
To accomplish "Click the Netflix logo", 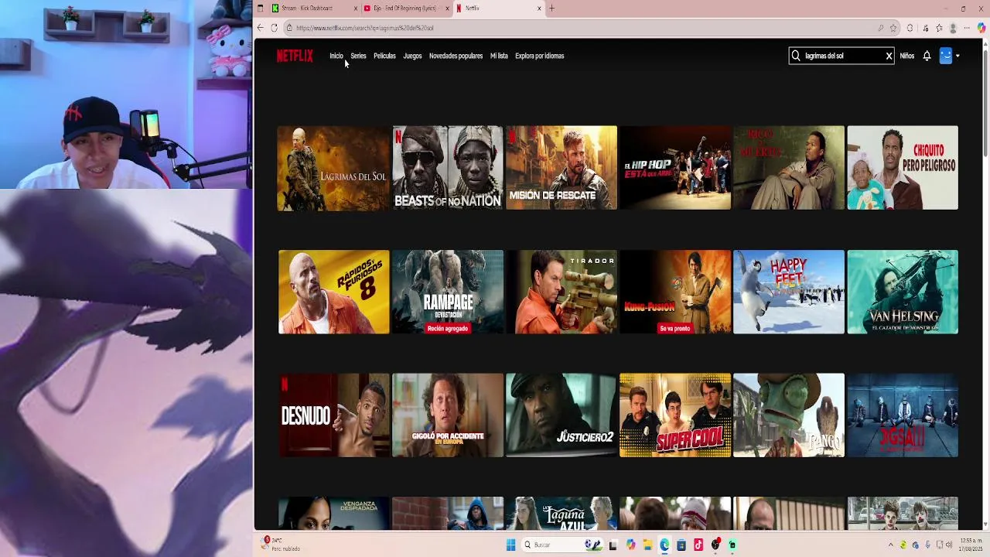I will tap(295, 56).
